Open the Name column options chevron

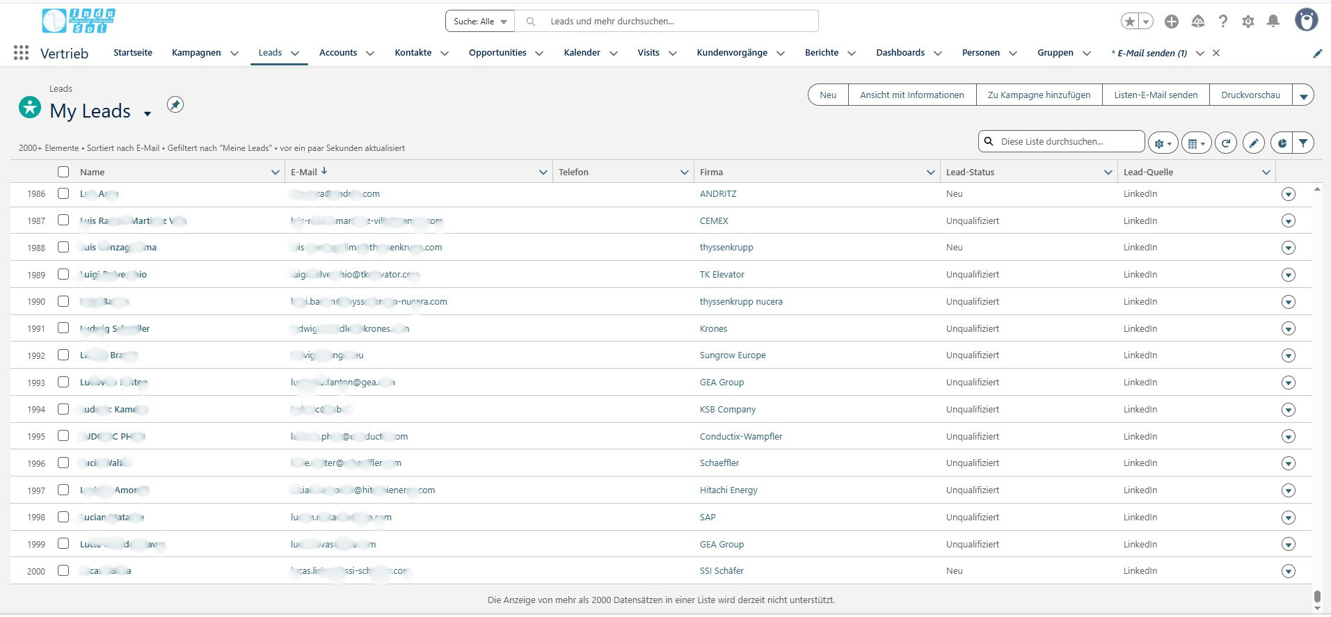(x=275, y=173)
